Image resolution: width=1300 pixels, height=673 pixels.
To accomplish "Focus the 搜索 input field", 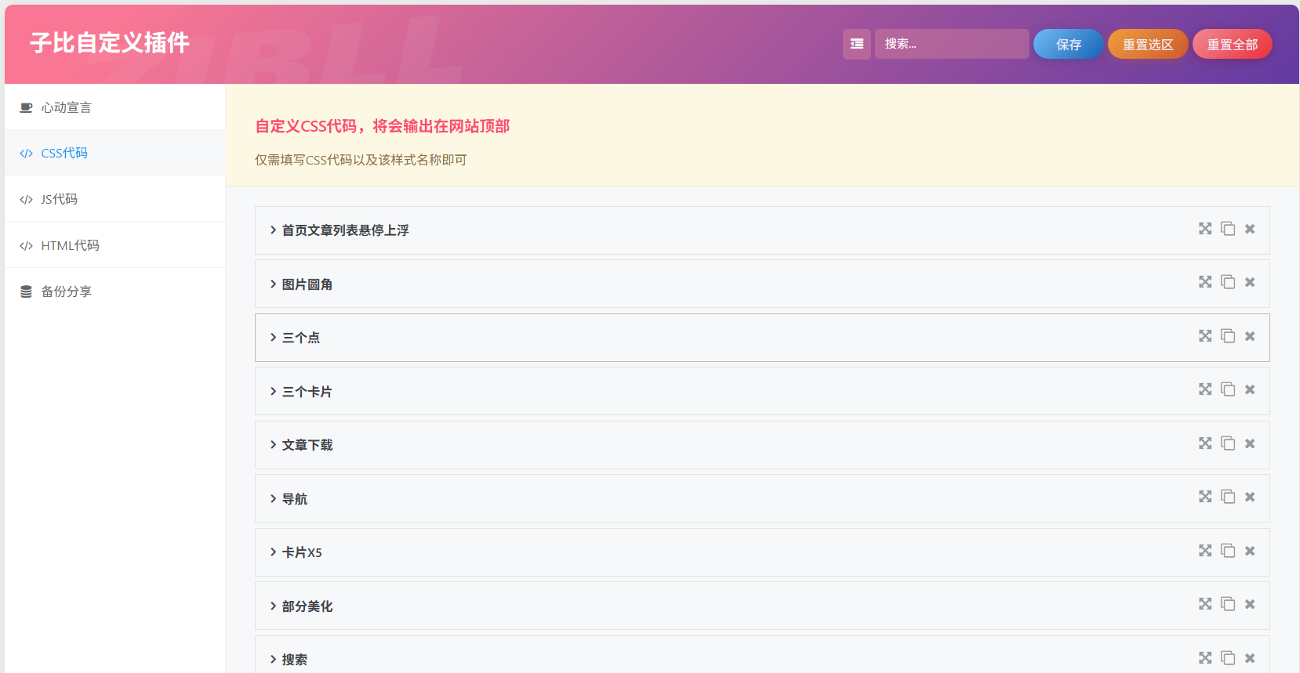I will pos(951,44).
